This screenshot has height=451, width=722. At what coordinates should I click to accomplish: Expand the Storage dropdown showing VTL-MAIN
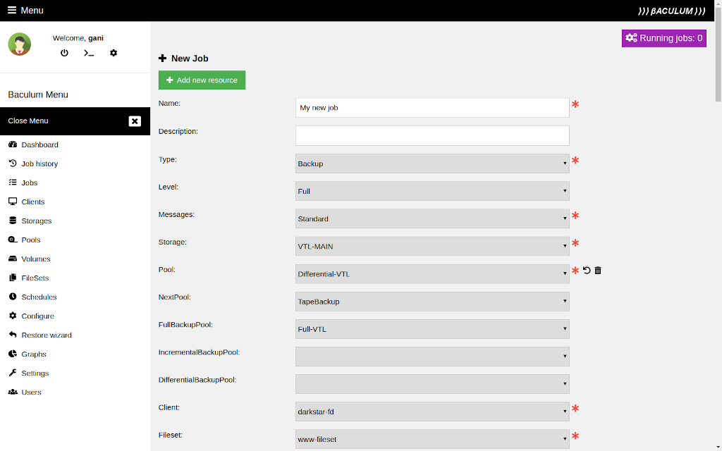432,247
